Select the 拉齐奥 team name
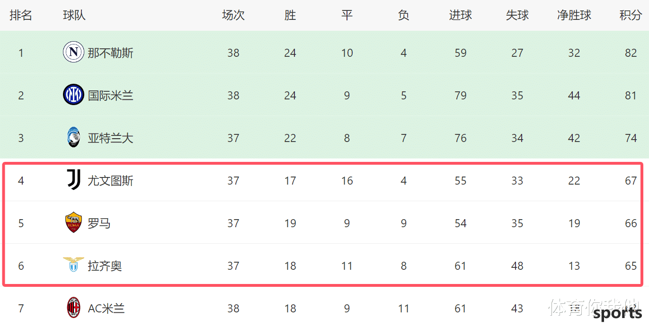The width and height of the screenshot is (649, 328). [x=105, y=266]
